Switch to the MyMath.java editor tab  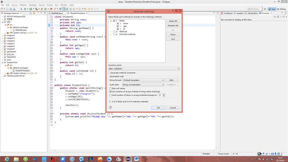[x=57, y=13]
